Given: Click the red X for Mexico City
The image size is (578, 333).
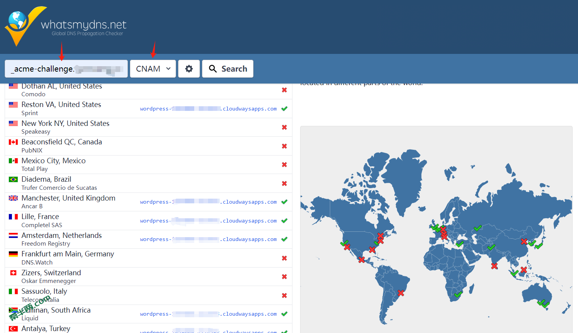Looking at the screenshot, I should coord(284,164).
